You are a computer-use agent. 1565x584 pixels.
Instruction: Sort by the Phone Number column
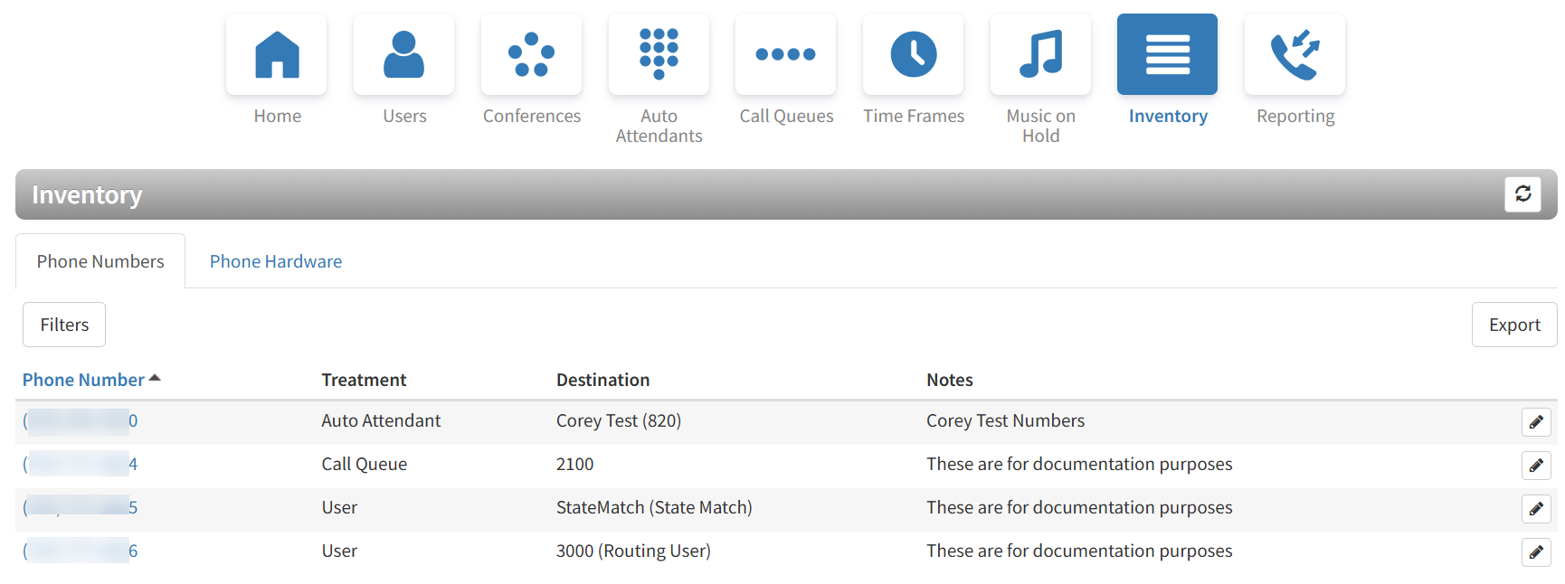(x=84, y=381)
